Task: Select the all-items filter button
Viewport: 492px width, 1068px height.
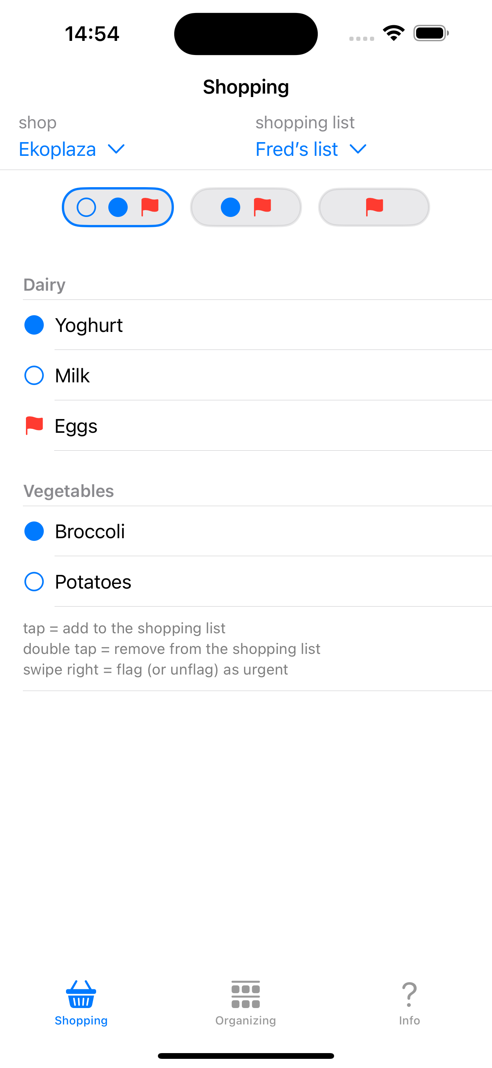Action: [x=117, y=207]
